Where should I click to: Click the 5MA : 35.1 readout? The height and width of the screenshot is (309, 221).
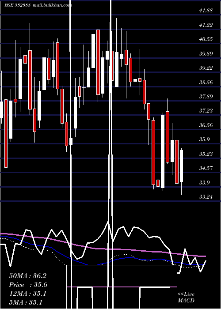click(x=26, y=302)
